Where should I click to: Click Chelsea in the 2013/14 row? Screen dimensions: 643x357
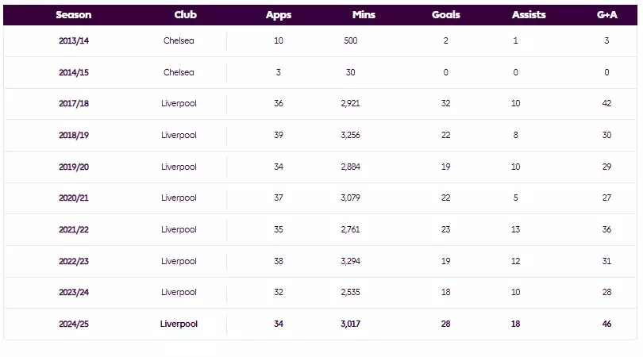tap(179, 40)
